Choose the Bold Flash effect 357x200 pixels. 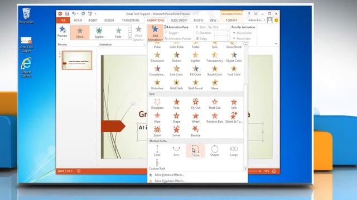[x=176, y=84]
